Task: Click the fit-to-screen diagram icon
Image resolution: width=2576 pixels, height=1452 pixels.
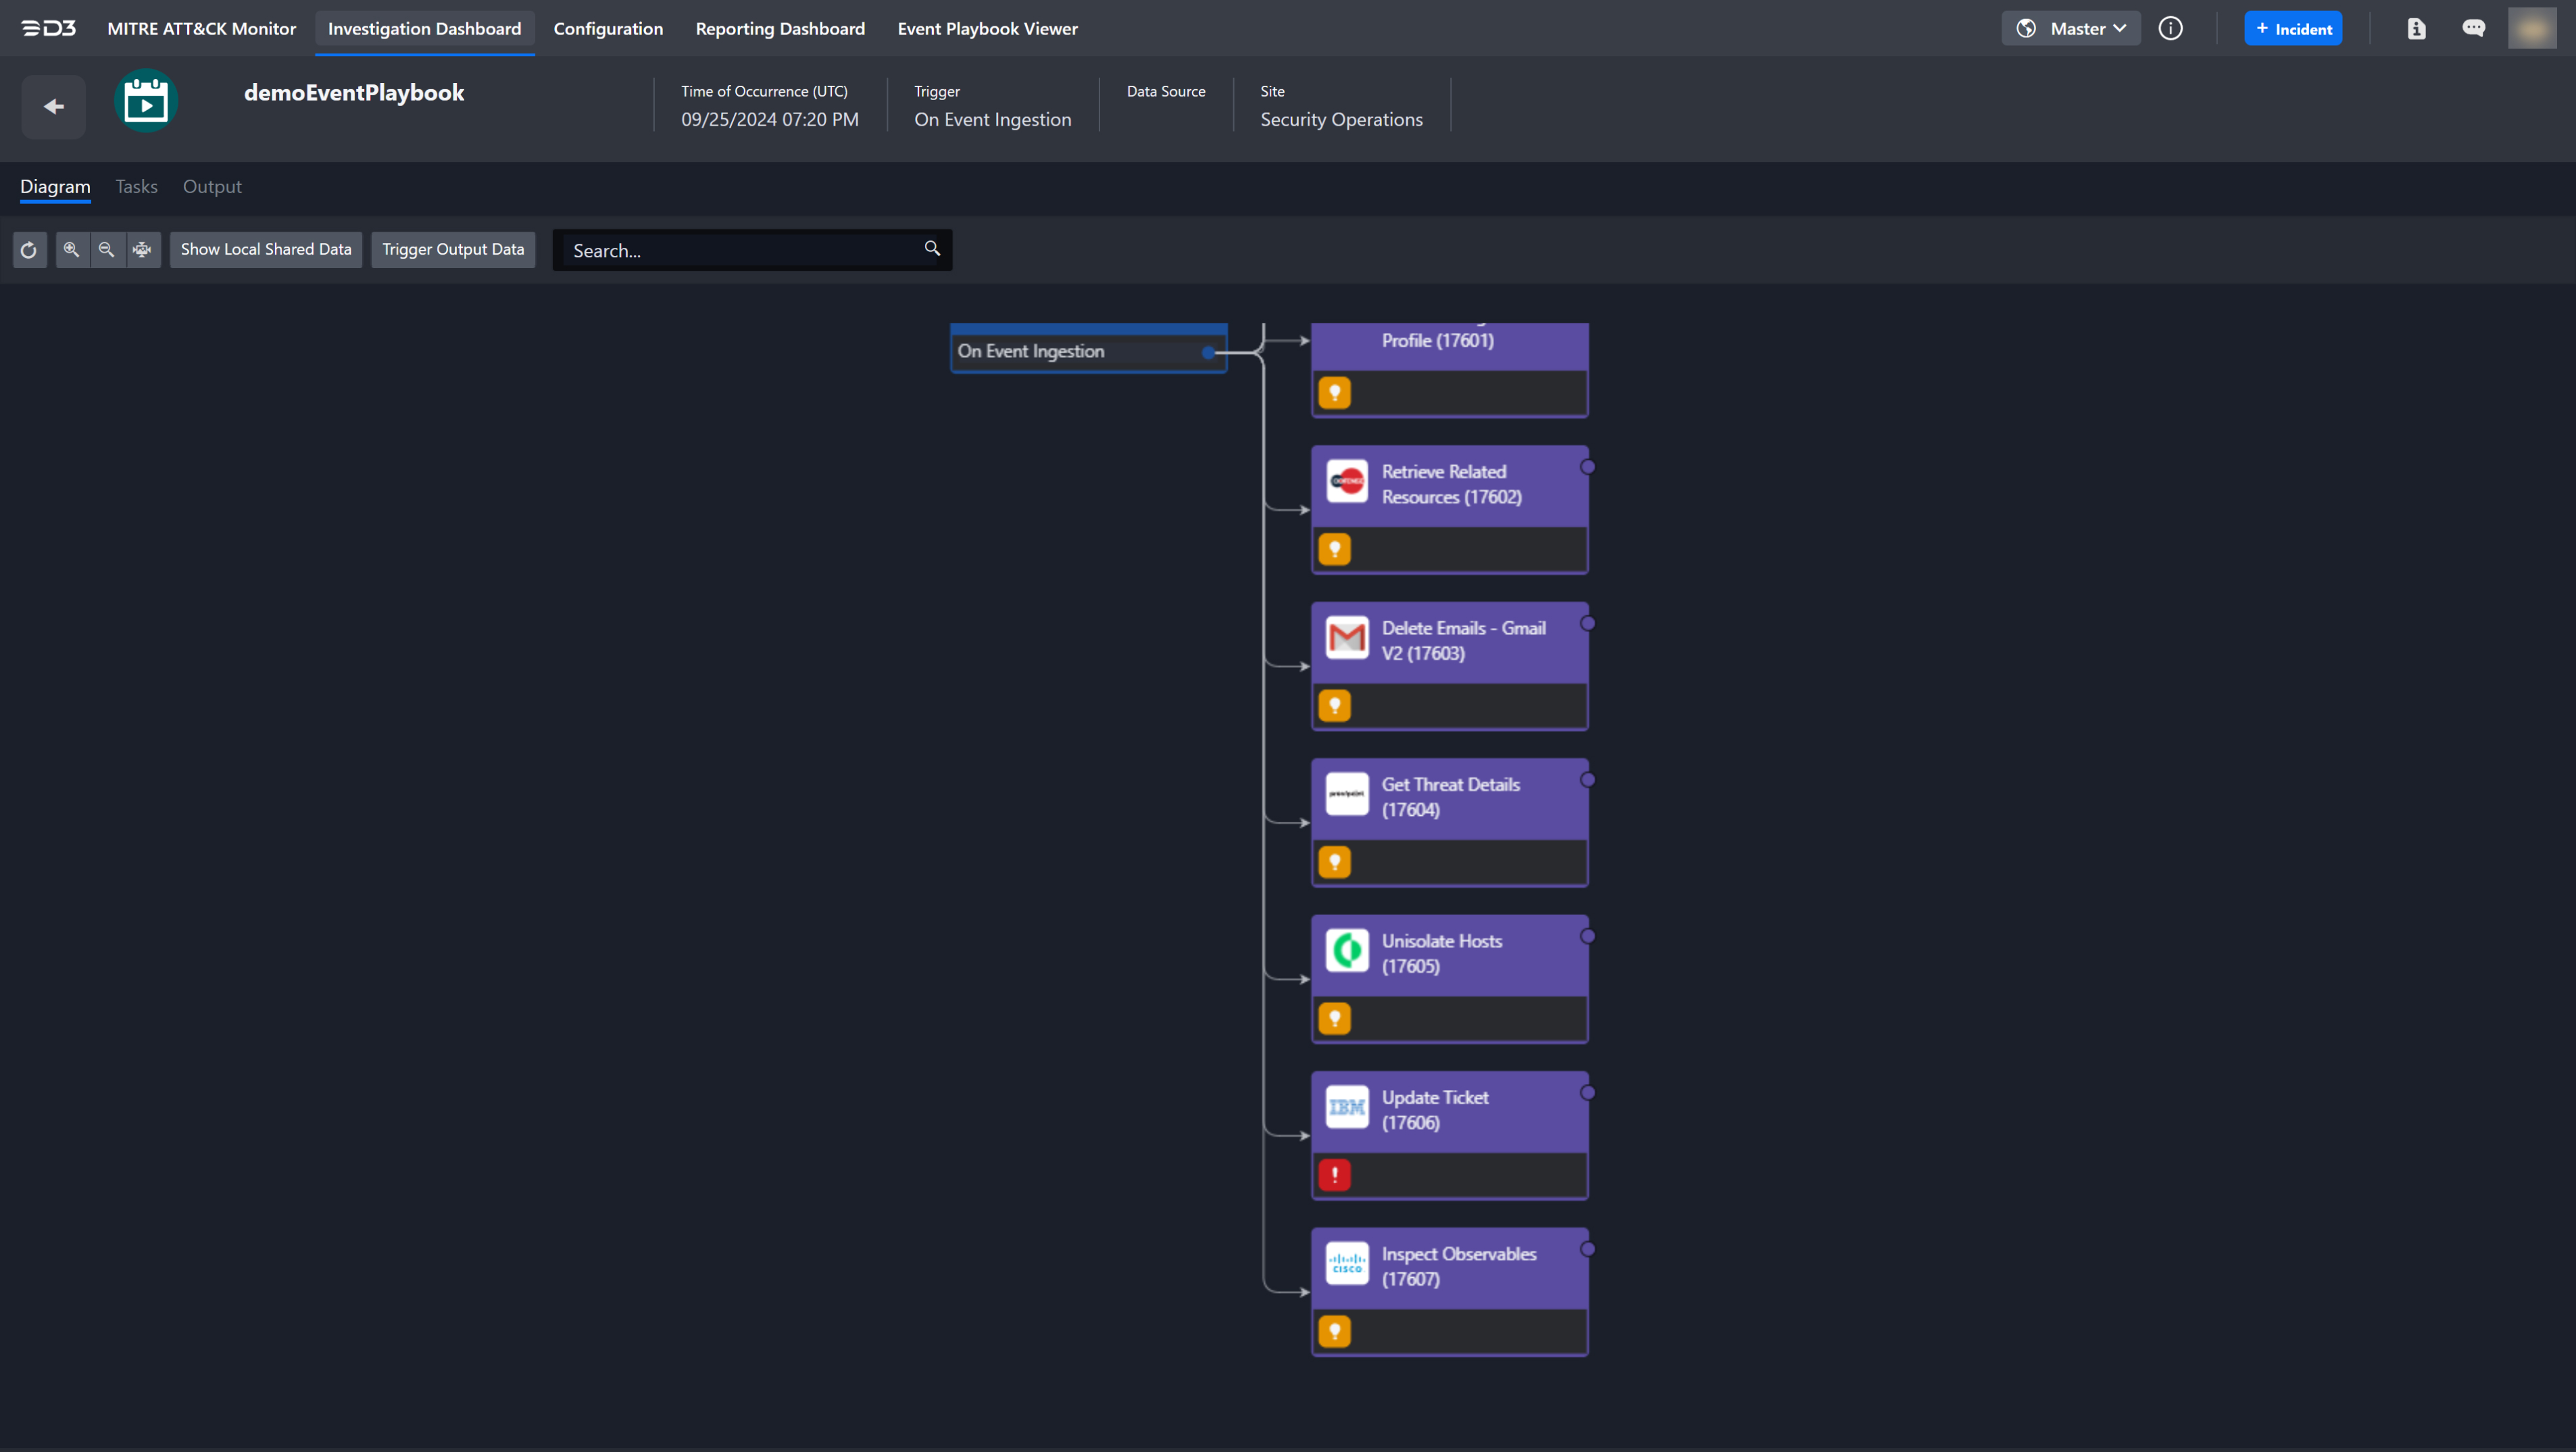Action: pos(142,250)
